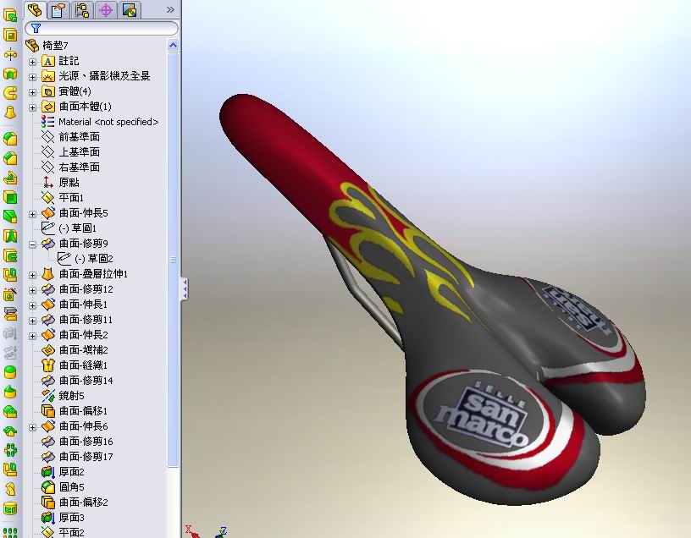Expand the 實體(4) solid bodies folder
The width and height of the screenshot is (691, 538).
point(33,92)
